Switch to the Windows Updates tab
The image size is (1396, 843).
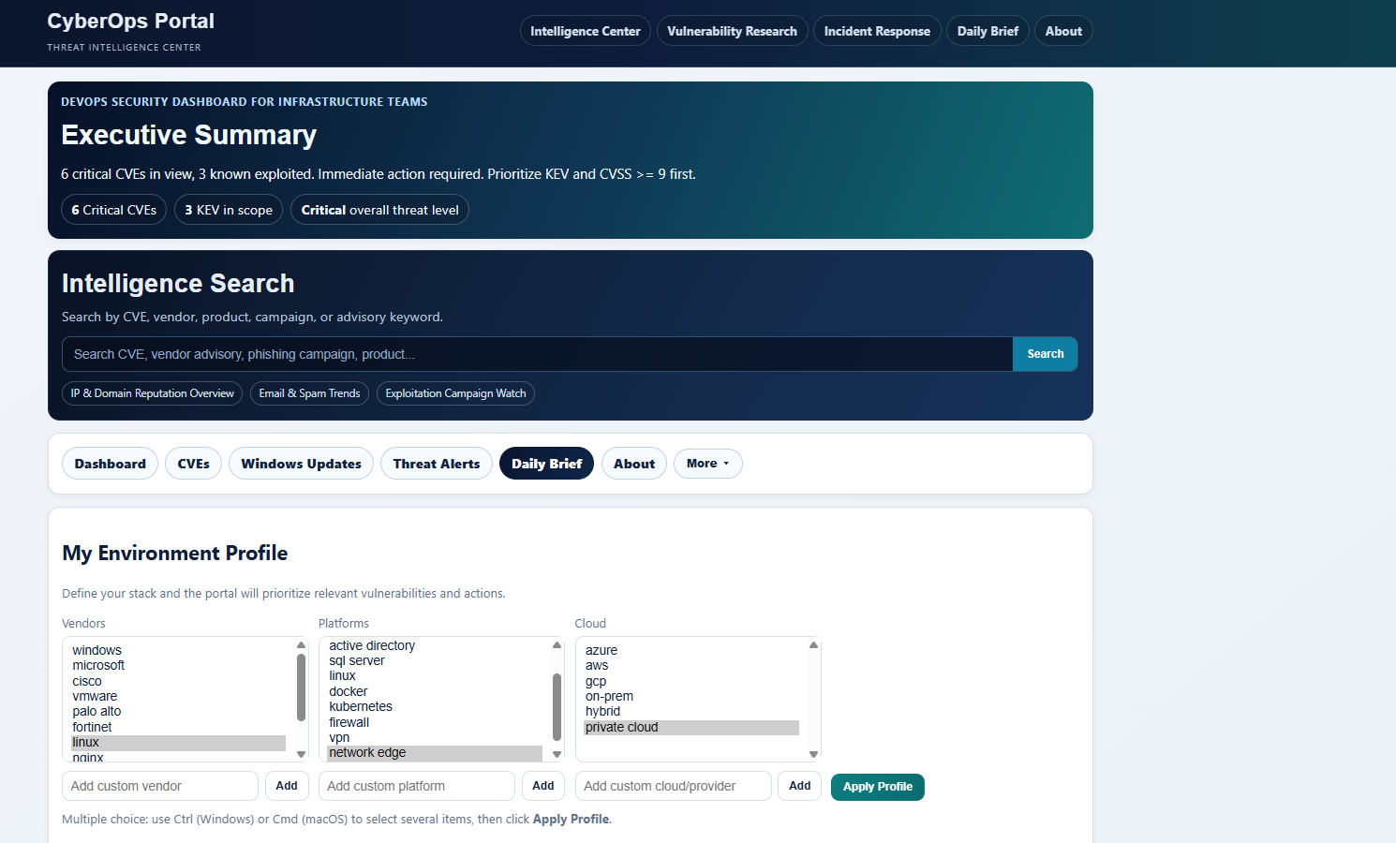point(301,463)
